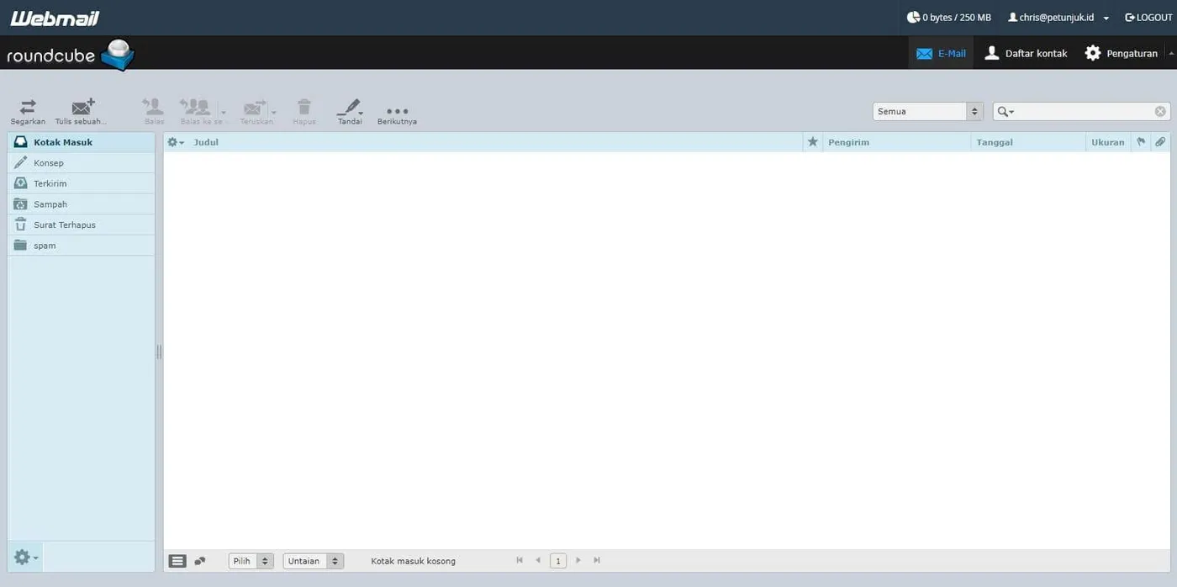The height and width of the screenshot is (587, 1177).
Task: Open the E-Mail tab
Action: click(941, 53)
